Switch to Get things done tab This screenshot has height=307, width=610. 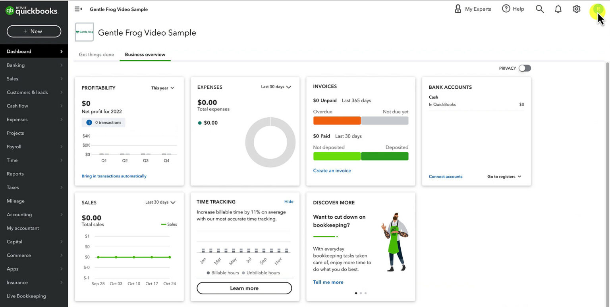coord(97,55)
